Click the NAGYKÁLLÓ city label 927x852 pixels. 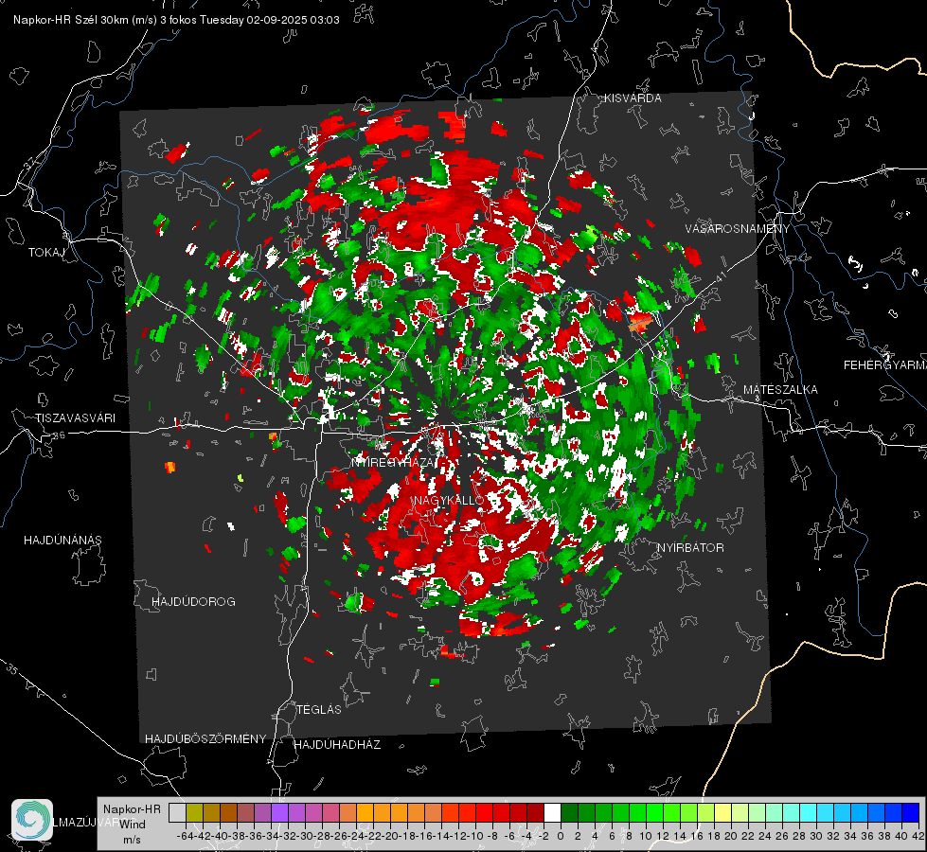(450, 501)
